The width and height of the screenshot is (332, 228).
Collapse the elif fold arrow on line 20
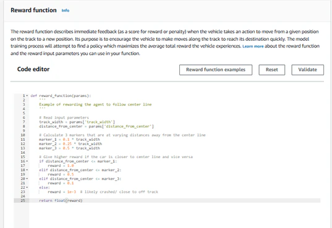(27, 179)
